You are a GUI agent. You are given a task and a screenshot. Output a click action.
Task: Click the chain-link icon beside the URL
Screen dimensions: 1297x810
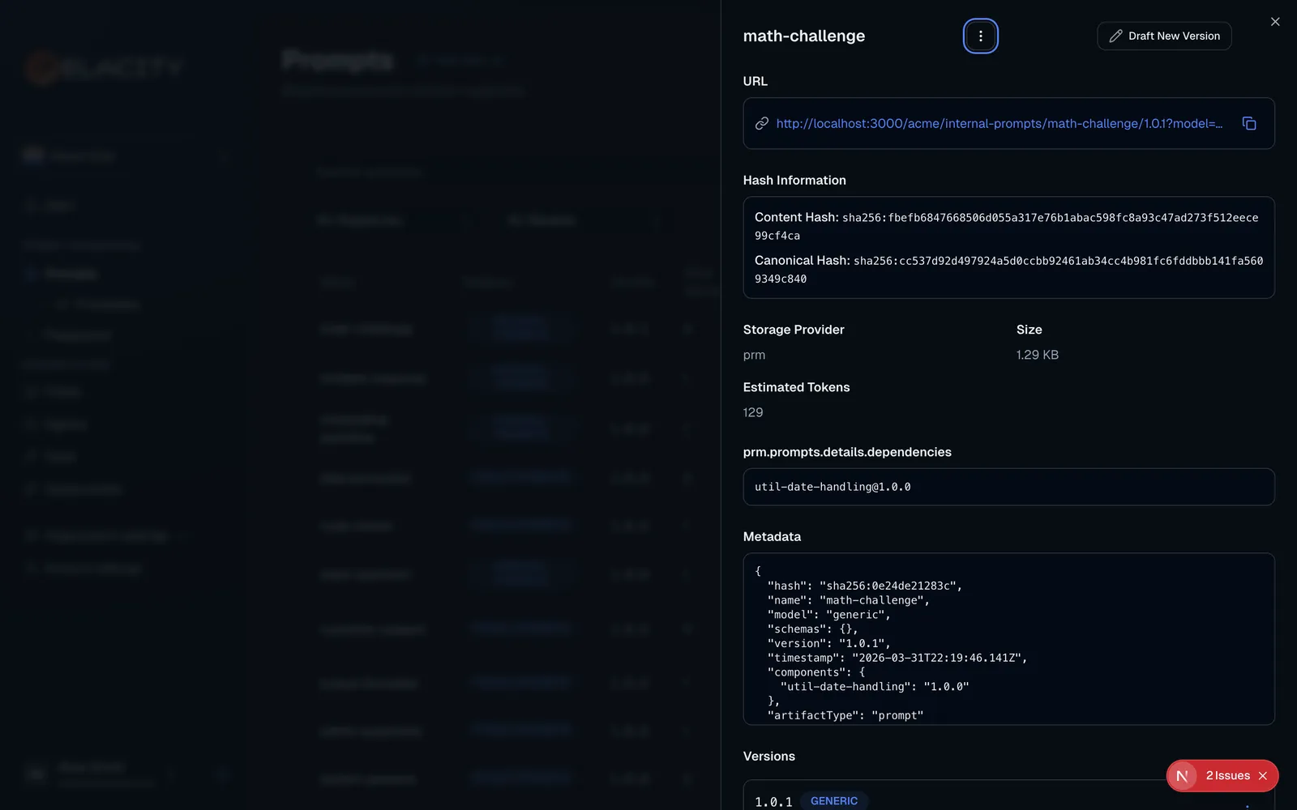[x=761, y=123]
